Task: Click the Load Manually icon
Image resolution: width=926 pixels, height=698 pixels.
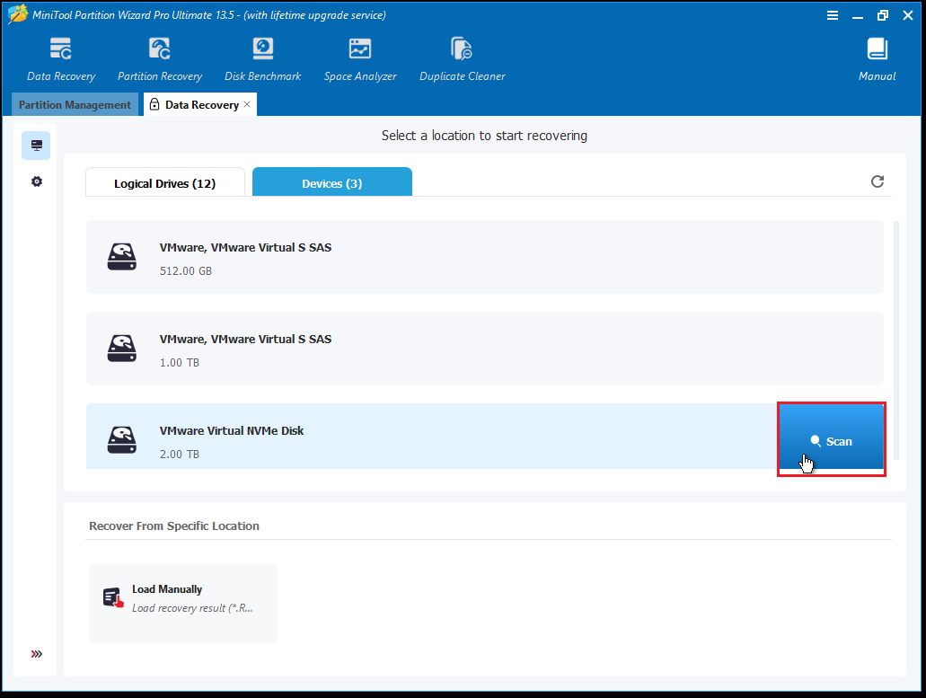Action: 113,597
